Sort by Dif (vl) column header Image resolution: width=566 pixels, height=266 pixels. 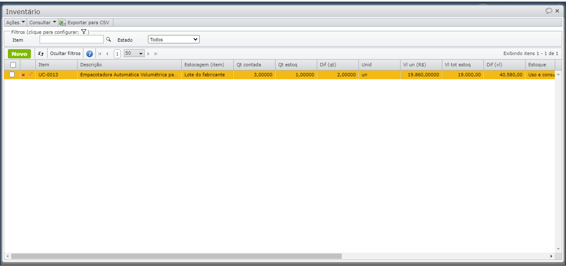pyautogui.click(x=504, y=65)
